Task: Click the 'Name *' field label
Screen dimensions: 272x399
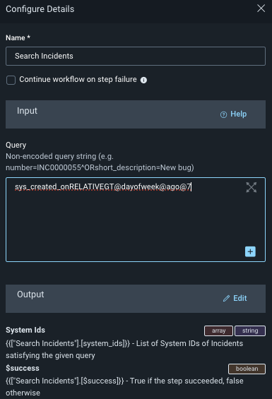Action: click(x=18, y=38)
